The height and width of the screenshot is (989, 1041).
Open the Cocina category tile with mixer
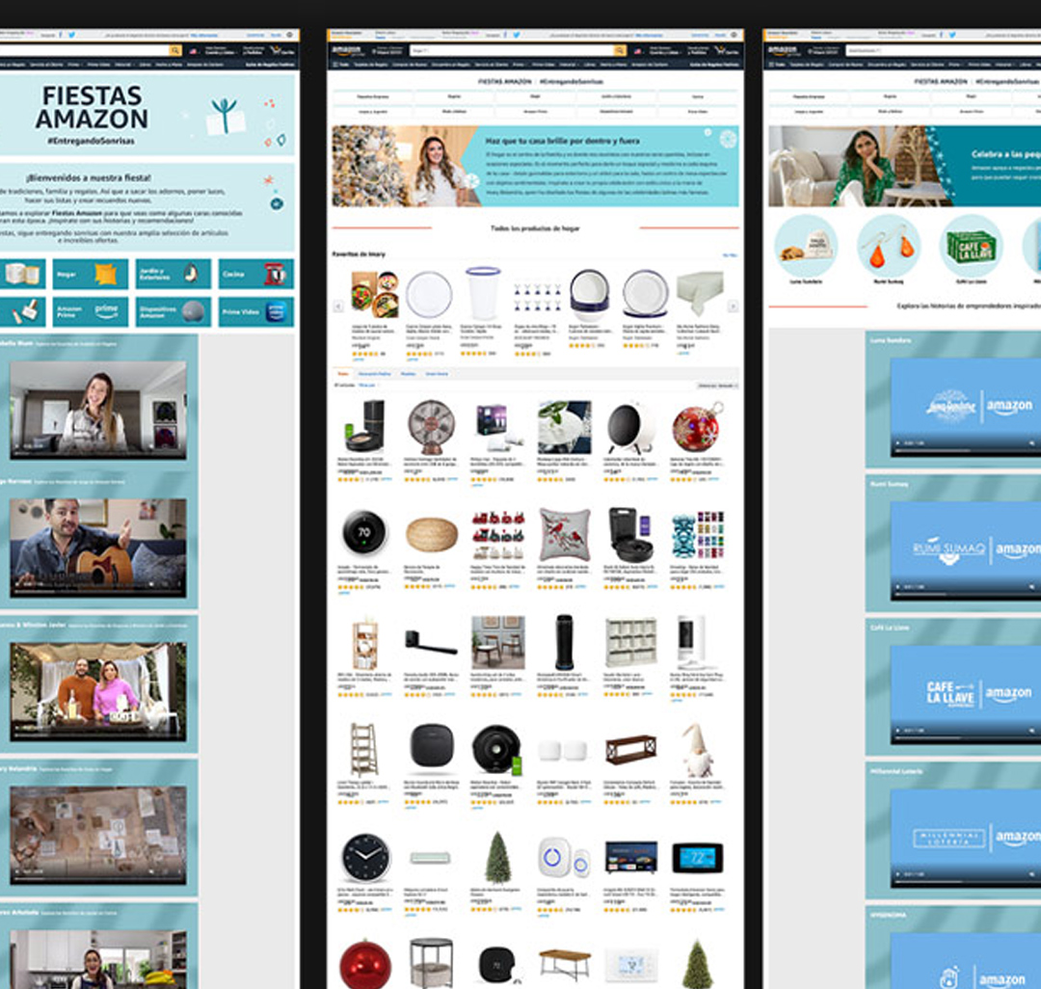(255, 274)
